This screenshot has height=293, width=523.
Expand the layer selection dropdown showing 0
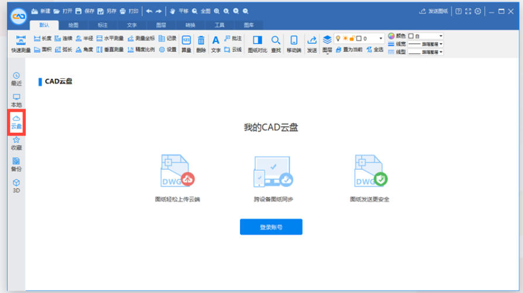381,39
